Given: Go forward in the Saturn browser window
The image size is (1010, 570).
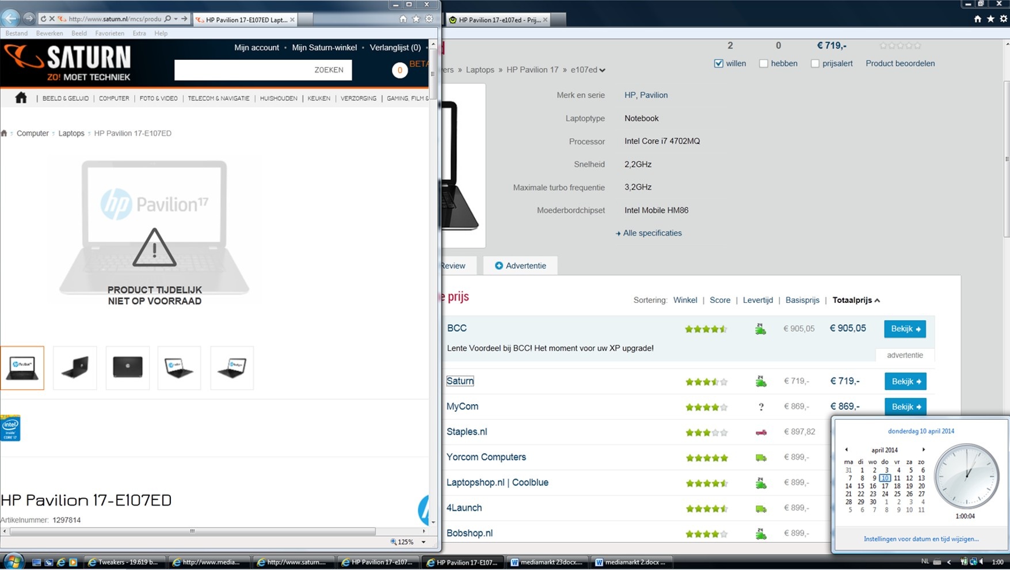Looking at the screenshot, I should [29, 19].
